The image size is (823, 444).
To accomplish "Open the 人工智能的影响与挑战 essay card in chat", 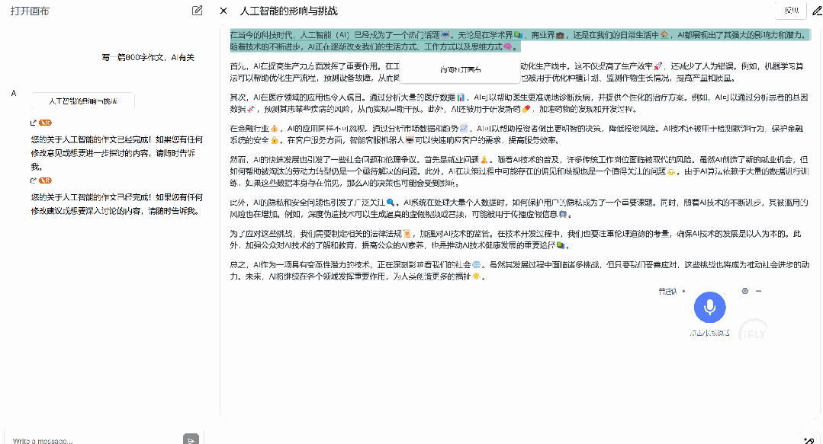I will click(x=82, y=101).
